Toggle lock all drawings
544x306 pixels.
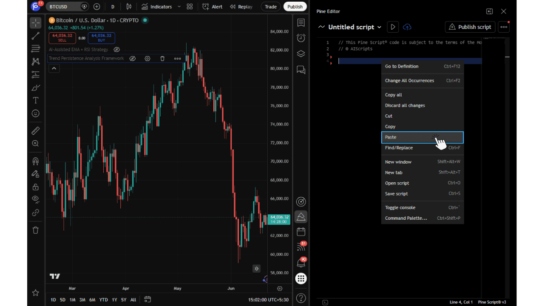click(36, 187)
